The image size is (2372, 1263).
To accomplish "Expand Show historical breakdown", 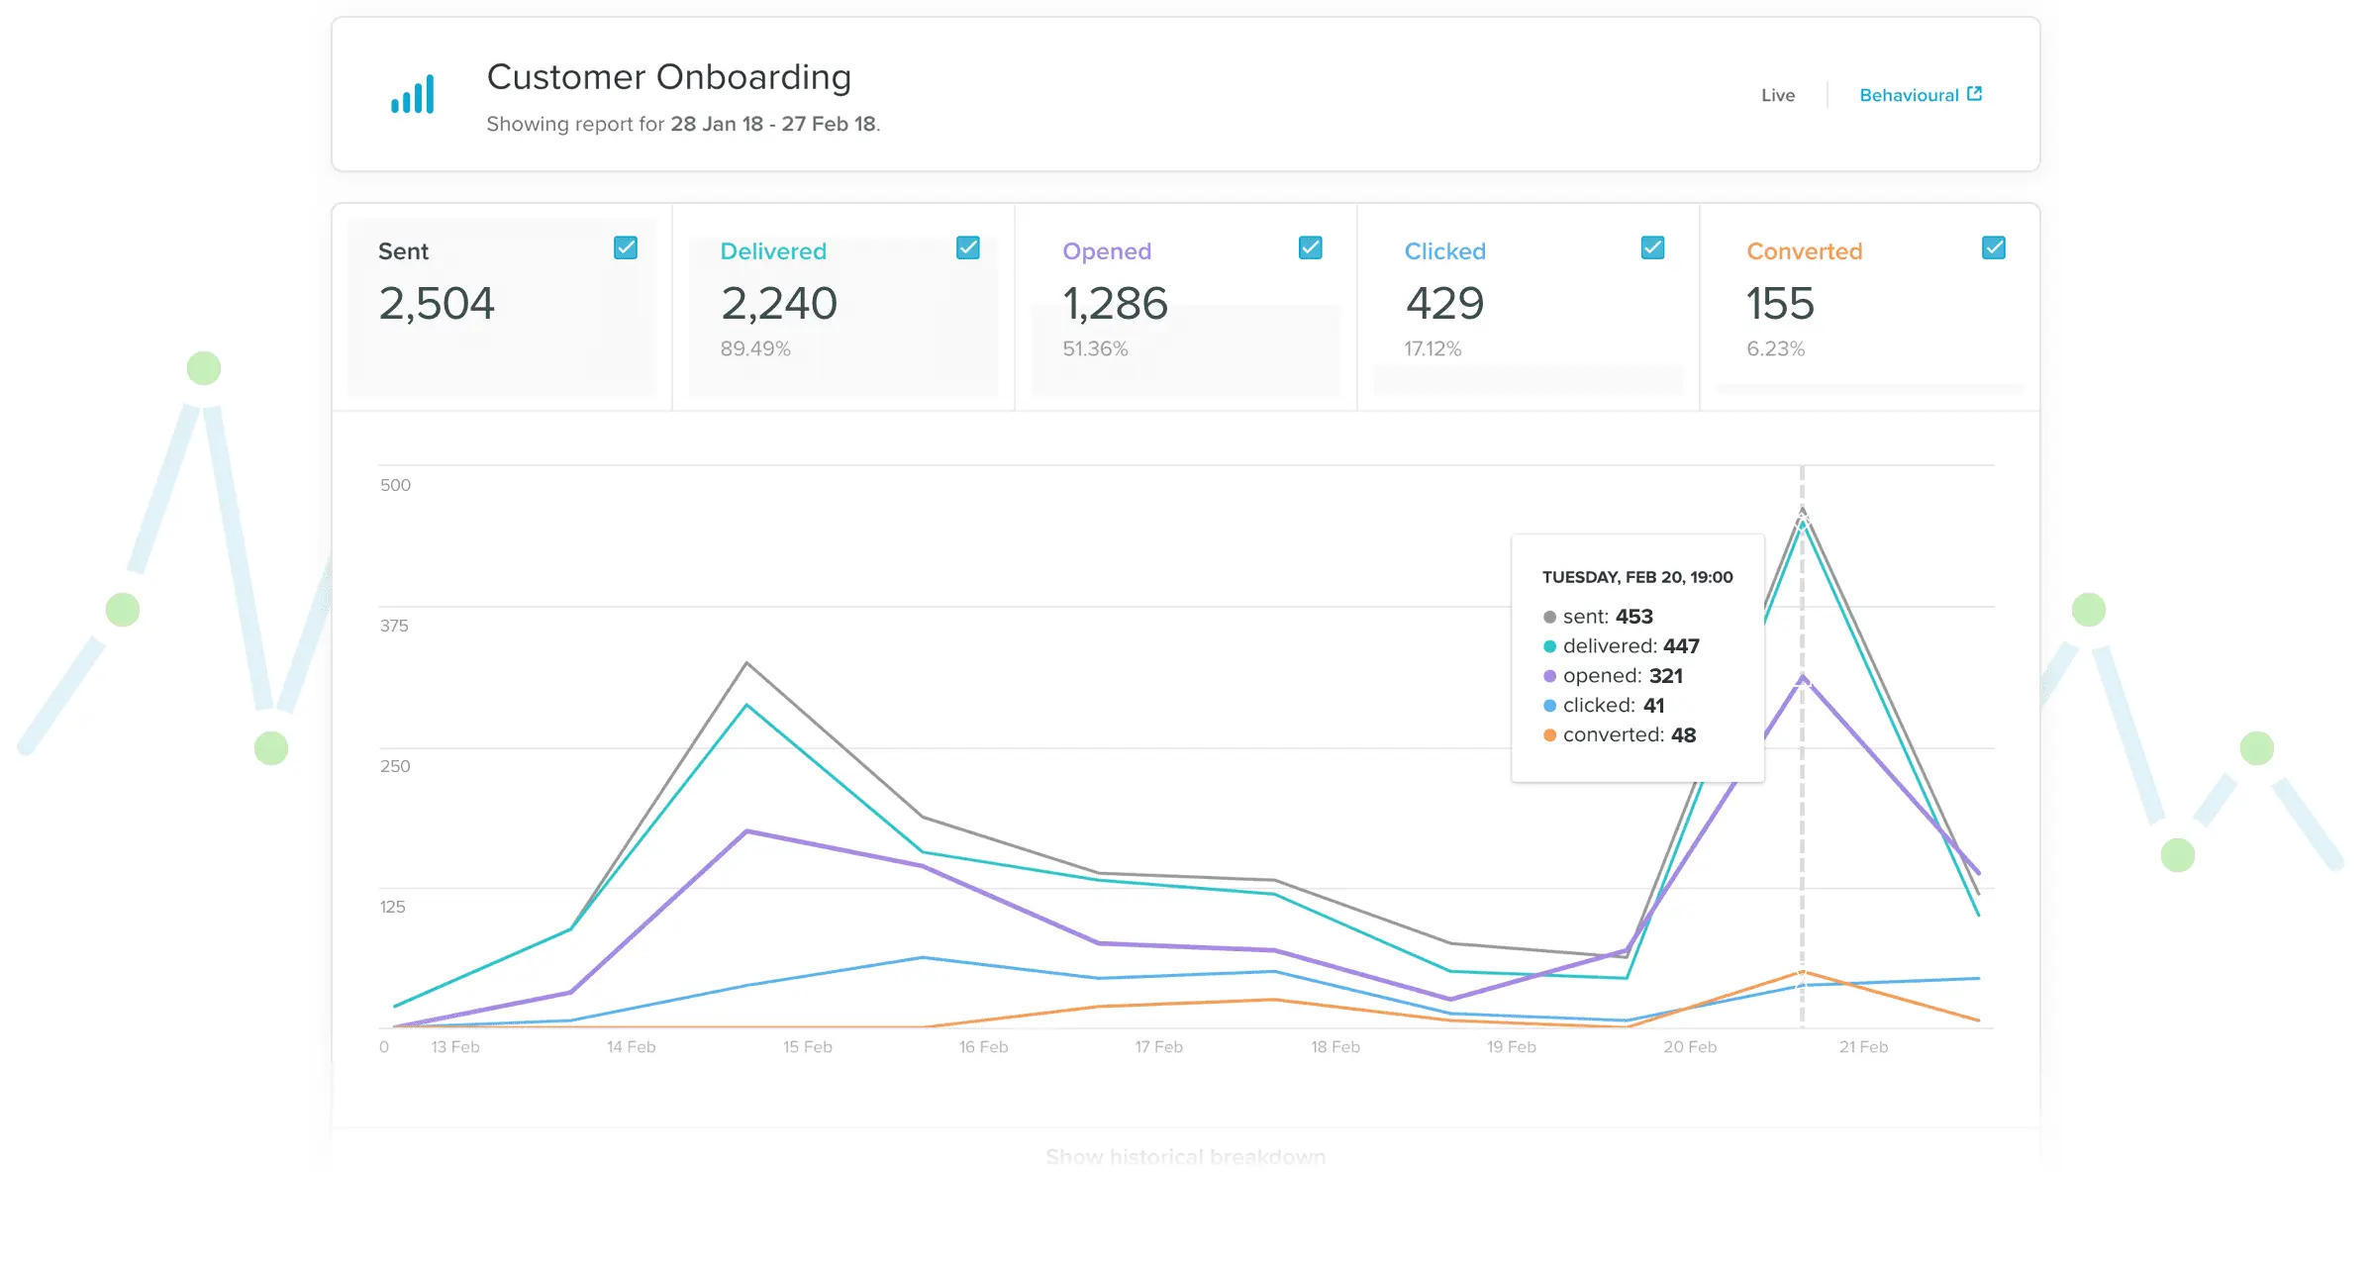I will click(x=1184, y=1155).
